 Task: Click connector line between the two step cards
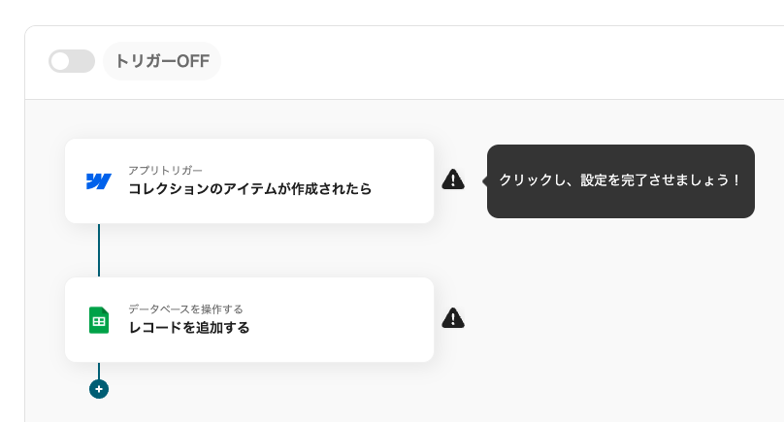tap(99, 250)
